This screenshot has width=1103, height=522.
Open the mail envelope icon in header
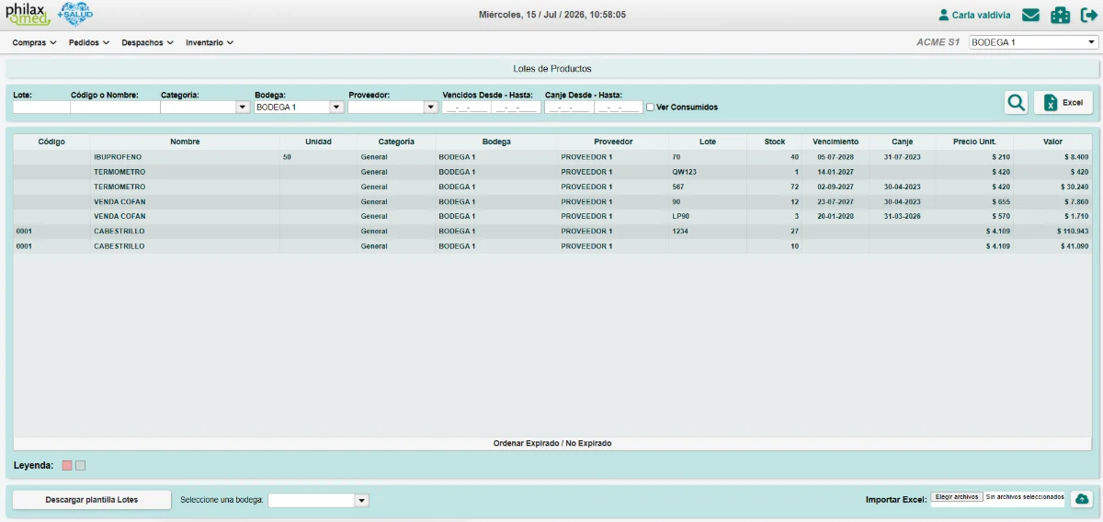1030,15
